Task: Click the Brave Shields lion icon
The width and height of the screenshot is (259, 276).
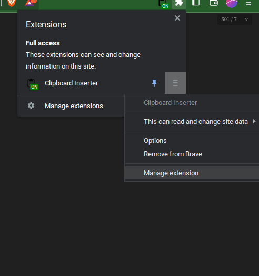Action: click(x=12, y=3)
